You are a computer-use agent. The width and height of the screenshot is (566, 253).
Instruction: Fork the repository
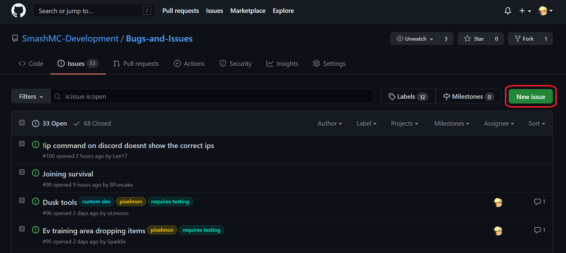[524, 39]
